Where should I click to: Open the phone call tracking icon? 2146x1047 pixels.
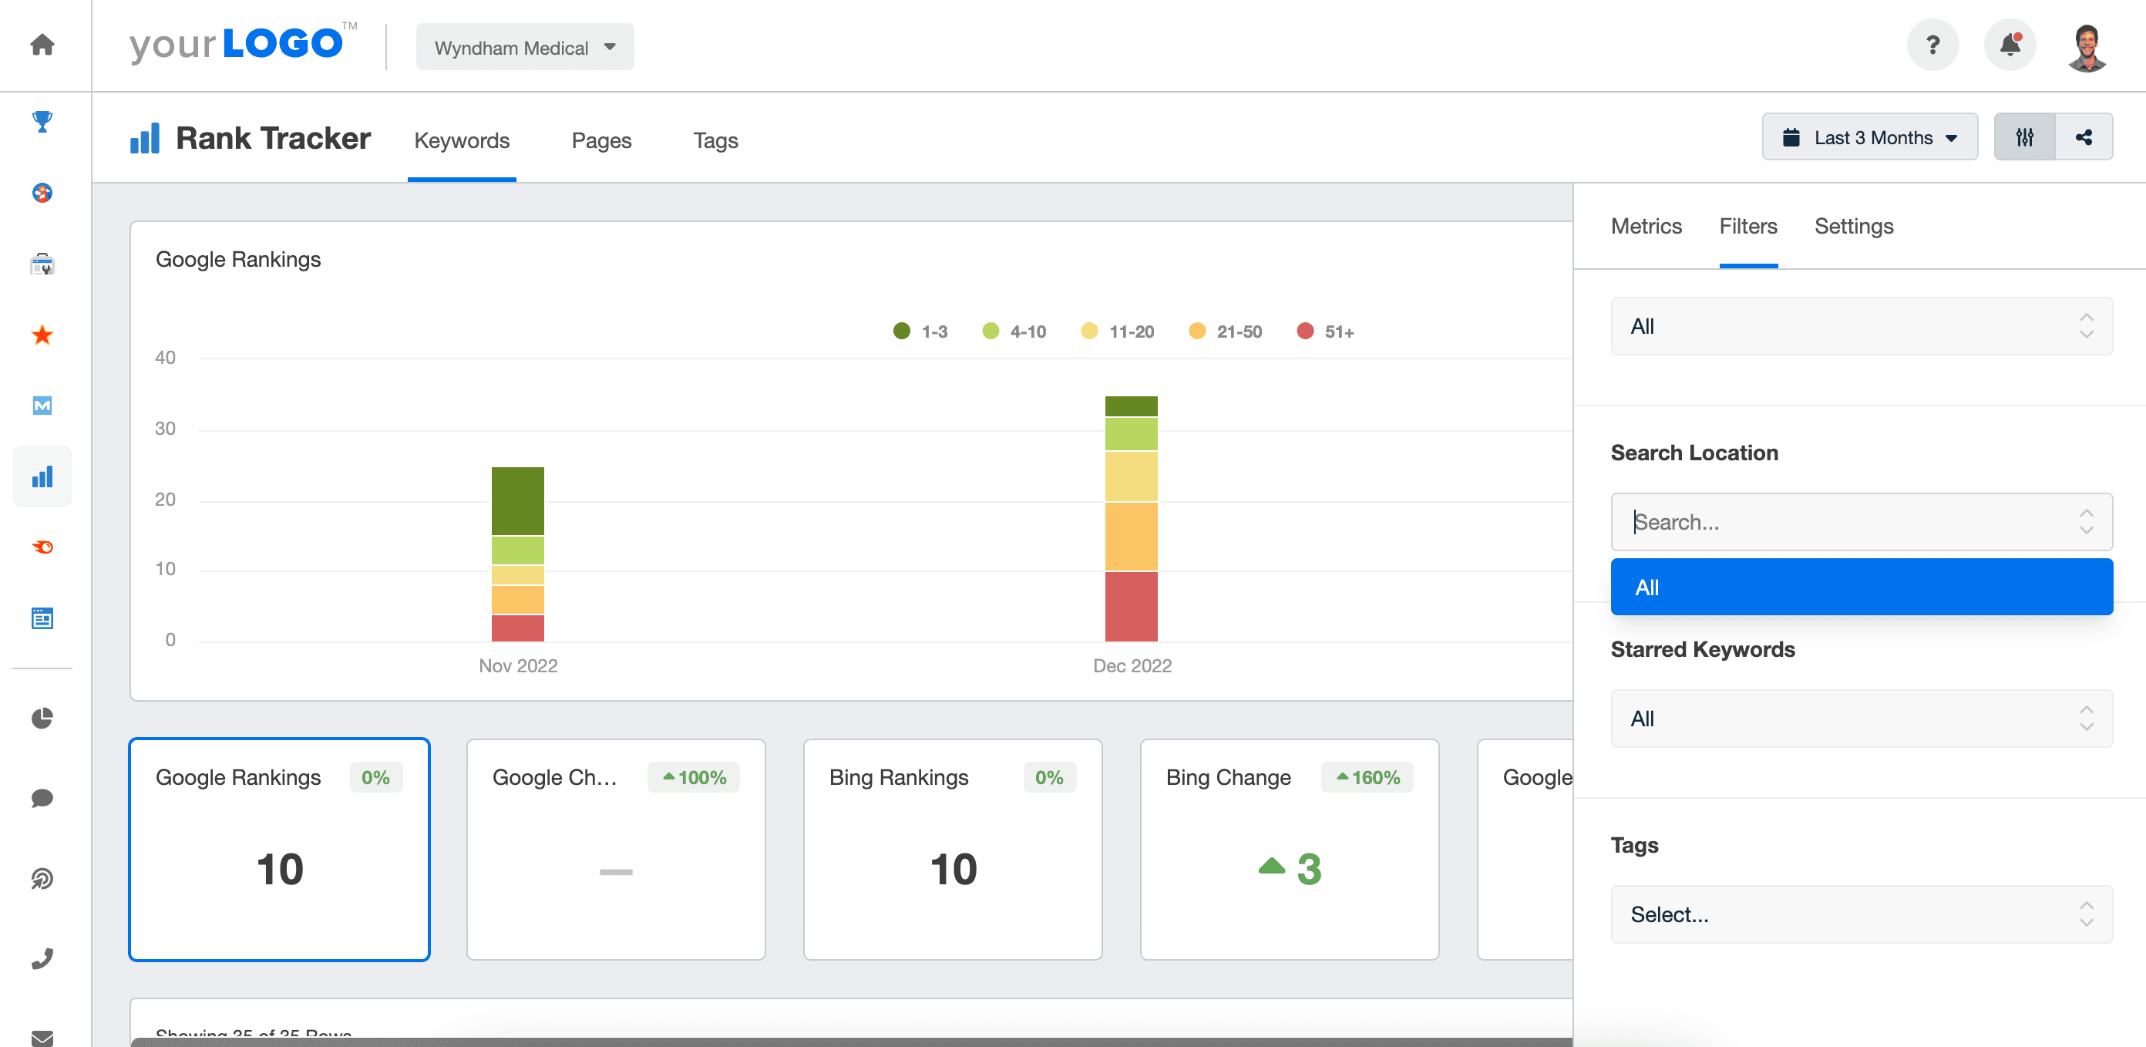42,958
